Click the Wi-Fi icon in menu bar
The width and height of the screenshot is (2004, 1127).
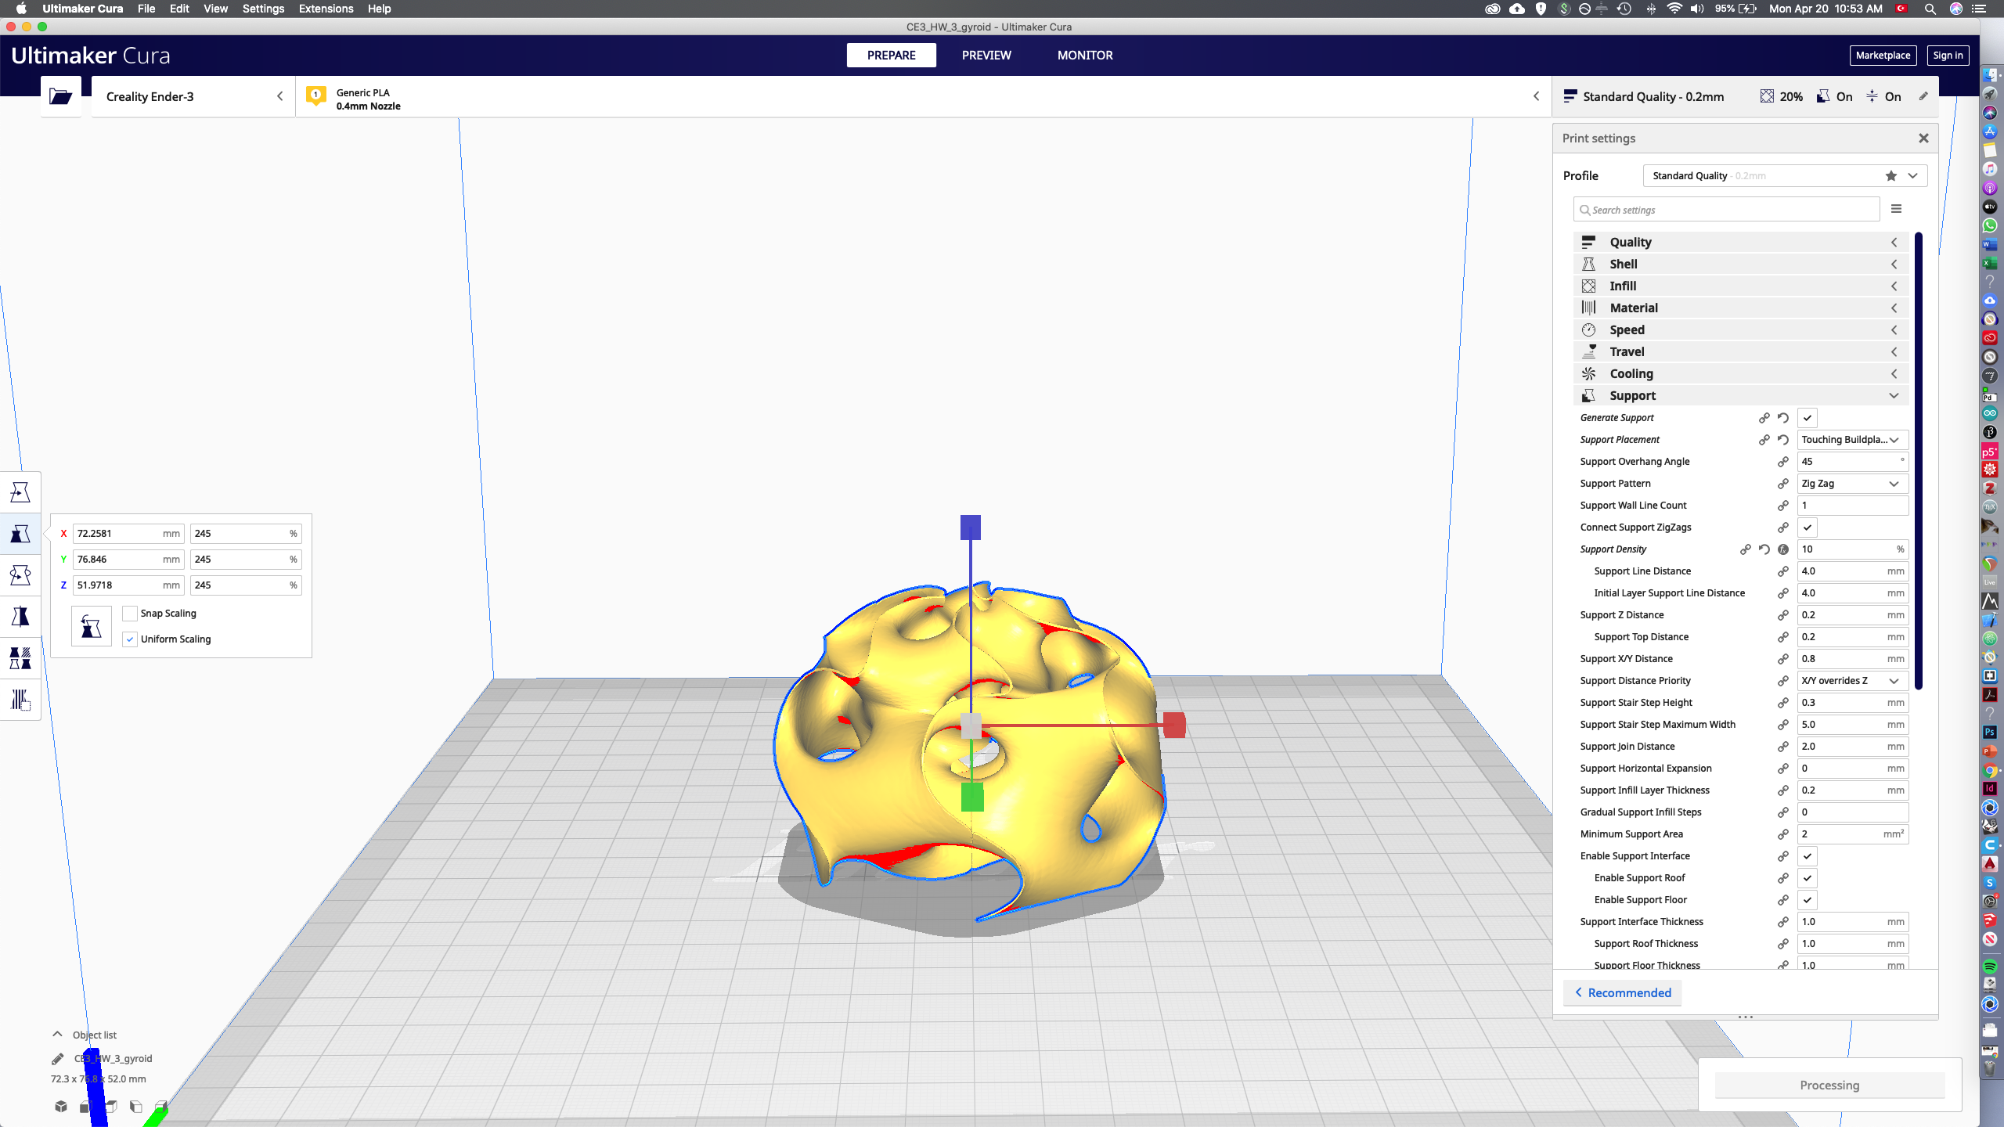point(1674,9)
